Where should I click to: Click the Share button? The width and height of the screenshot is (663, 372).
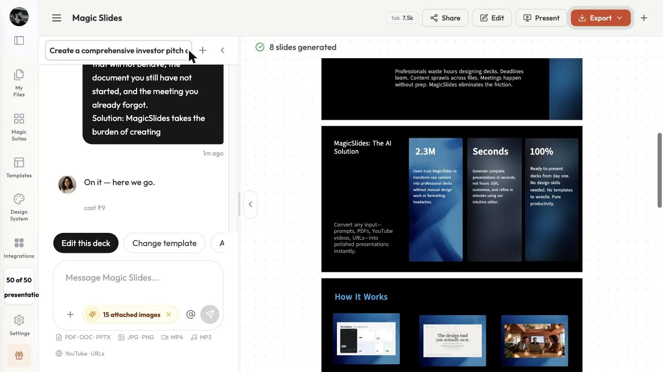[x=445, y=18]
